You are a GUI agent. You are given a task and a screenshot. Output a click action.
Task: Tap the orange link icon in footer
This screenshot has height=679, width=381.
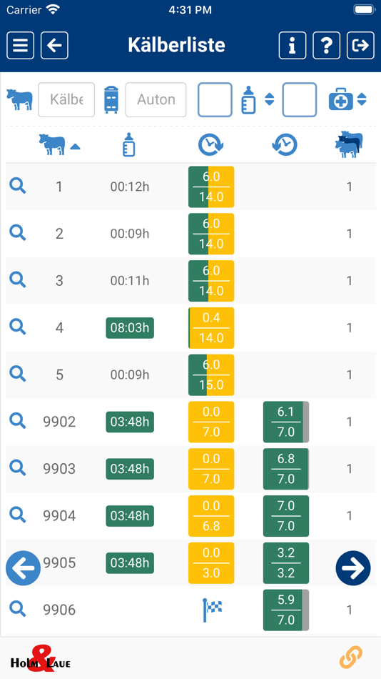coord(351,658)
